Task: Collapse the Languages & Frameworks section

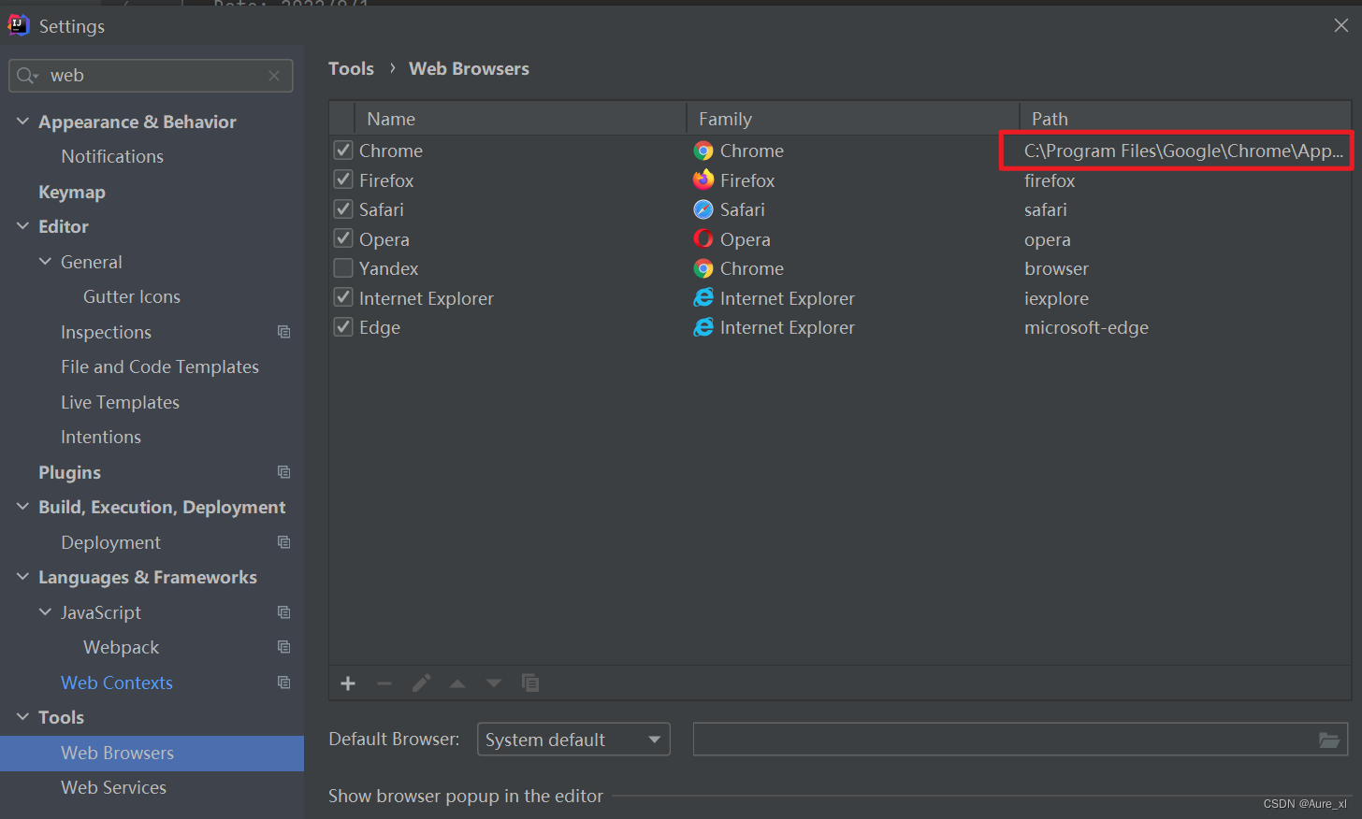Action: (22, 577)
